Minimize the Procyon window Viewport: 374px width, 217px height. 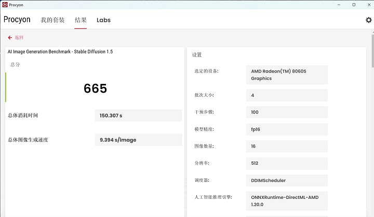[339, 5]
